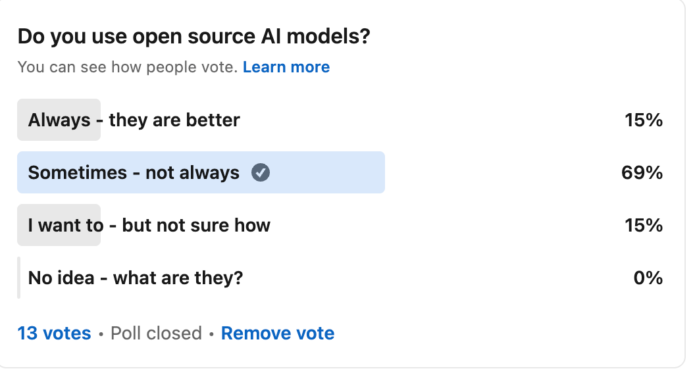Select the 'Always - they are better' option

[x=340, y=120]
